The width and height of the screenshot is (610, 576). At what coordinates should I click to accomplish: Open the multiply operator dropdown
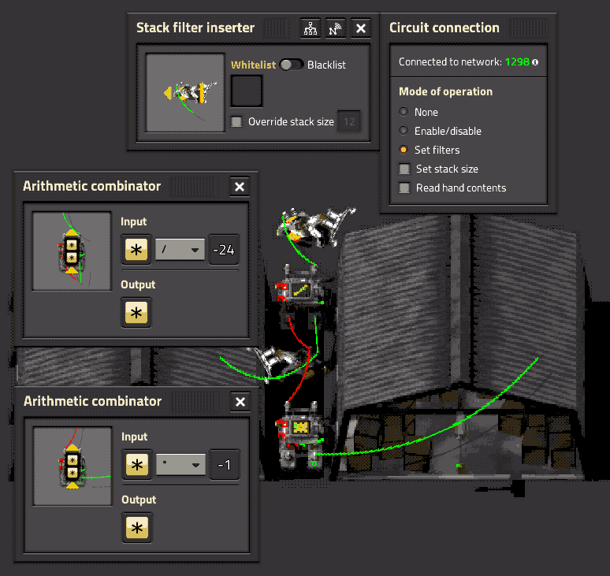click(181, 465)
